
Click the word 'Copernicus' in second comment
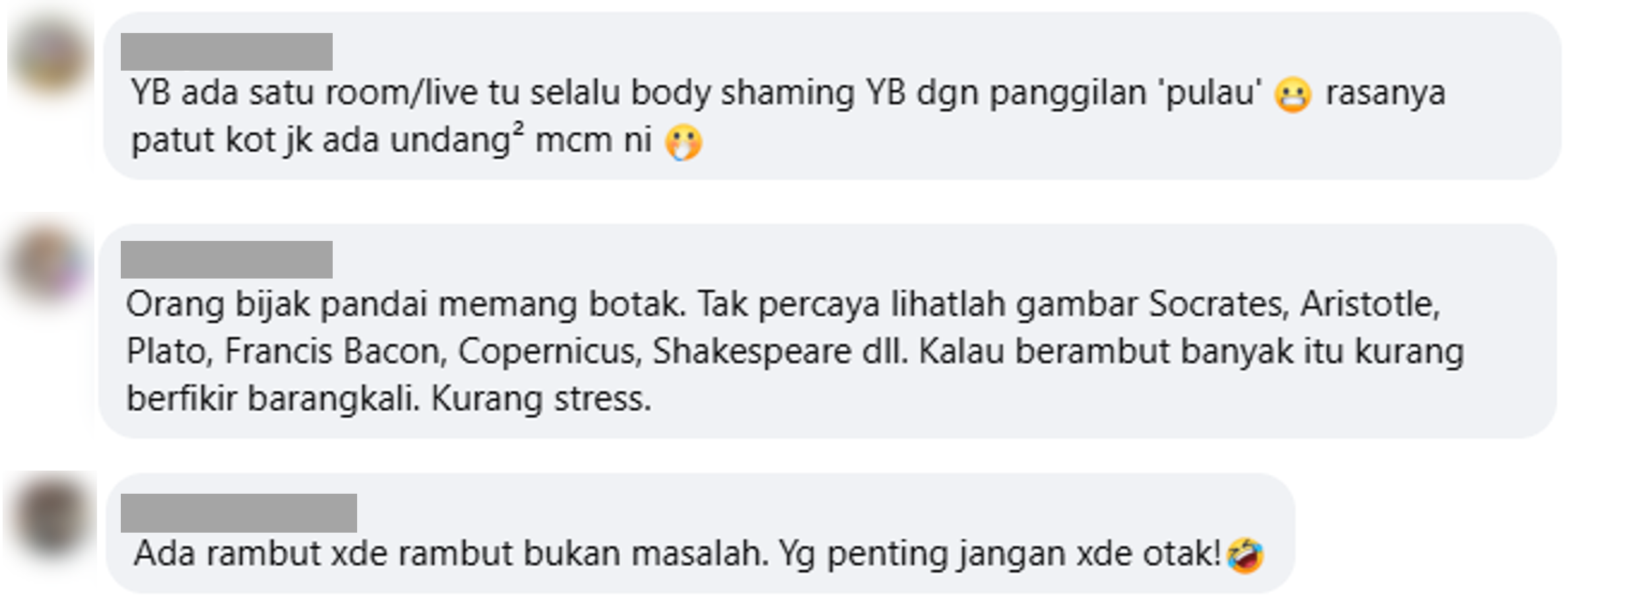pyautogui.click(x=550, y=352)
